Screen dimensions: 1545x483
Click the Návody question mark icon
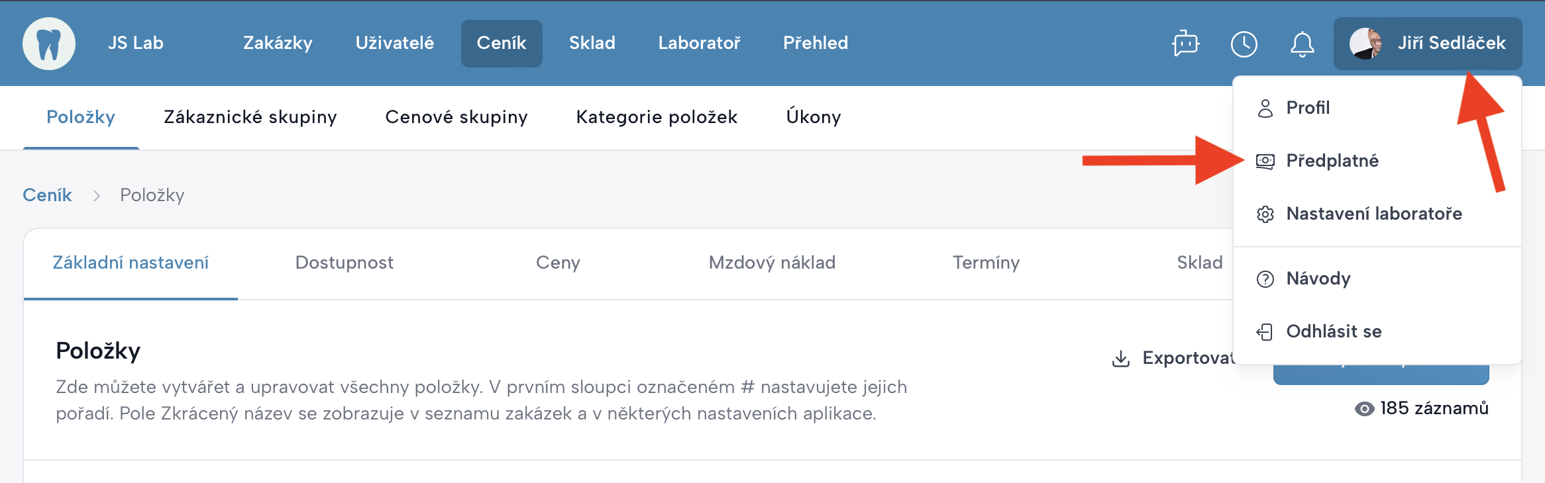(x=1265, y=279)
